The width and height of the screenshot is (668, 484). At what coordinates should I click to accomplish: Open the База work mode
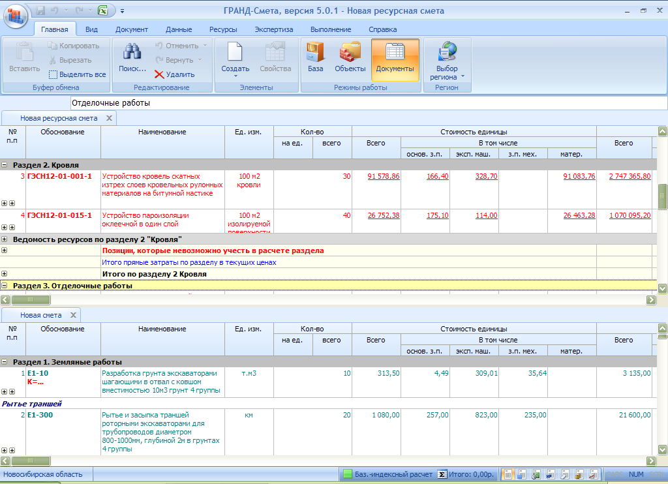pyautogui.click(x=315, y=59)
